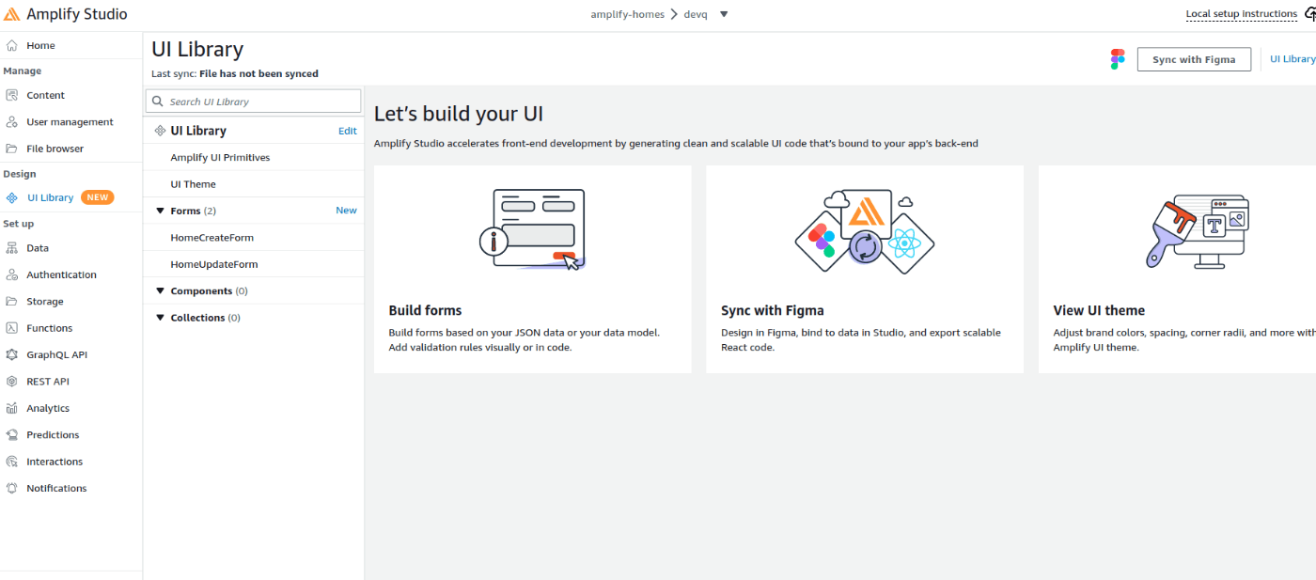Open HomeUpdateForm in the Forms list
Image resolution: width=1316 pixels, height=580 pixels.
pos(213,264)
